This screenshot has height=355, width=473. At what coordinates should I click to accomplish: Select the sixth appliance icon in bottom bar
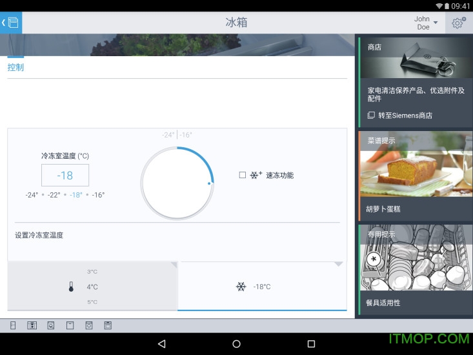coord(108,326)
